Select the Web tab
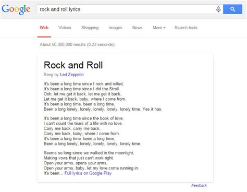 tap(44, 28)
